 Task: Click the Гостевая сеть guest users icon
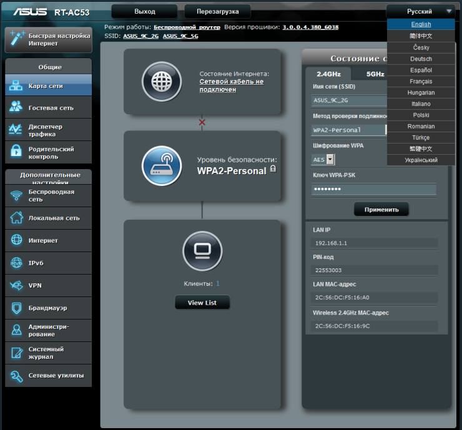[16, 107]
